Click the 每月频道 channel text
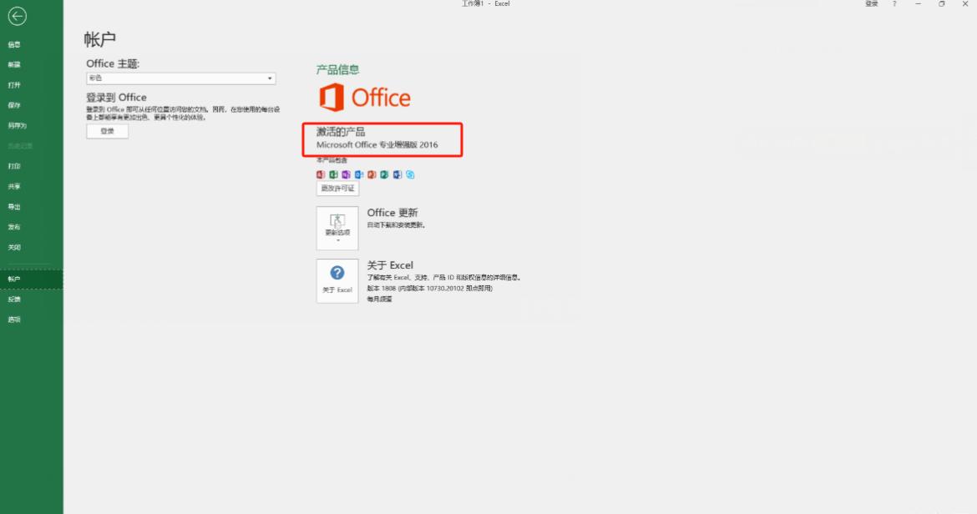 379,300
